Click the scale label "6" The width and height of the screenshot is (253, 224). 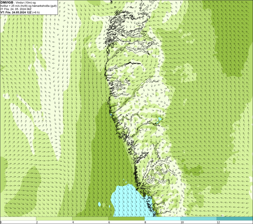pos(109,222)
